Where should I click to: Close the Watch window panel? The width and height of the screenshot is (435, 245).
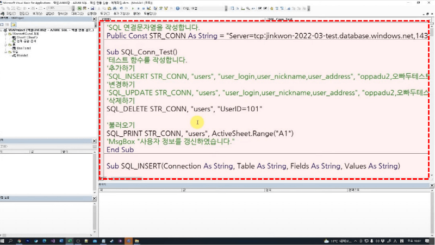[x=432, y=185]
